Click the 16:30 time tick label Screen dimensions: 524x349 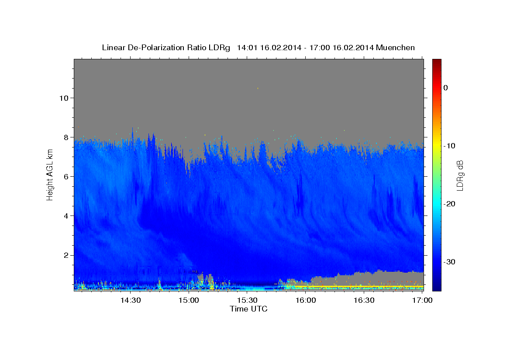click(x=364, y=300)
